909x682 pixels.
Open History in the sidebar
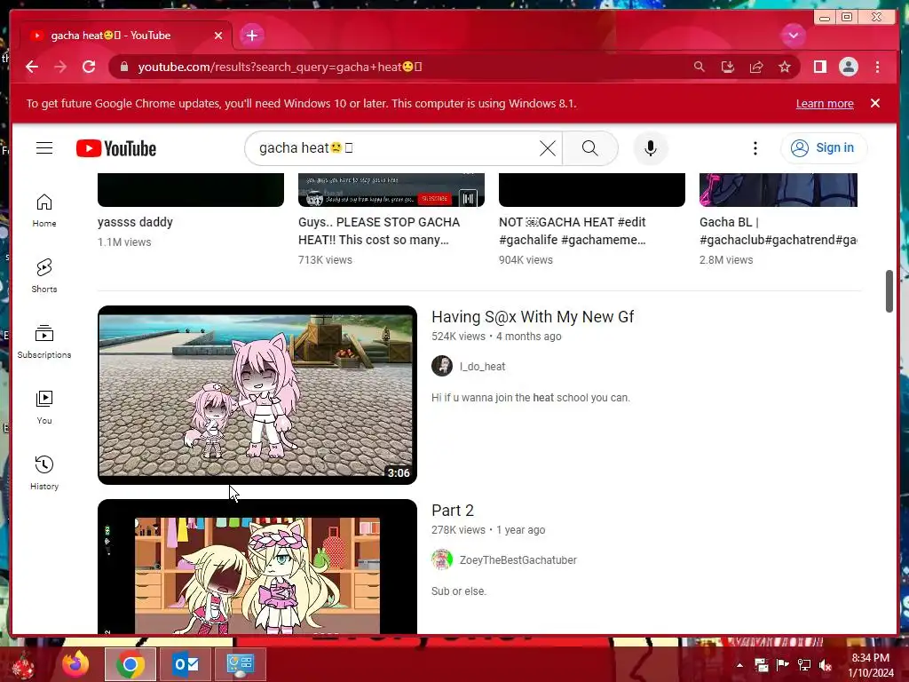pyautogui.click(x=44, y=472)
